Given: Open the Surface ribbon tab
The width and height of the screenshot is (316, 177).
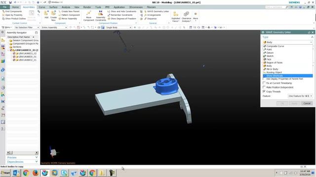Looking at the screenshot, I should coord(53,7).
